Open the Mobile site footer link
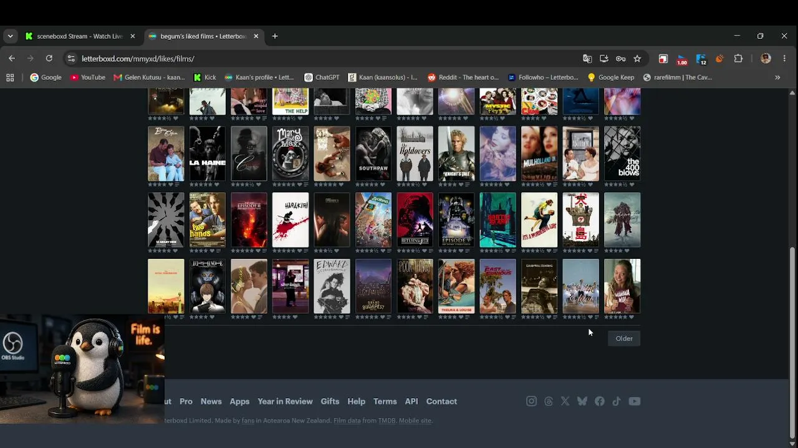This screenshot has width=798, height=448. coord(415,421)
